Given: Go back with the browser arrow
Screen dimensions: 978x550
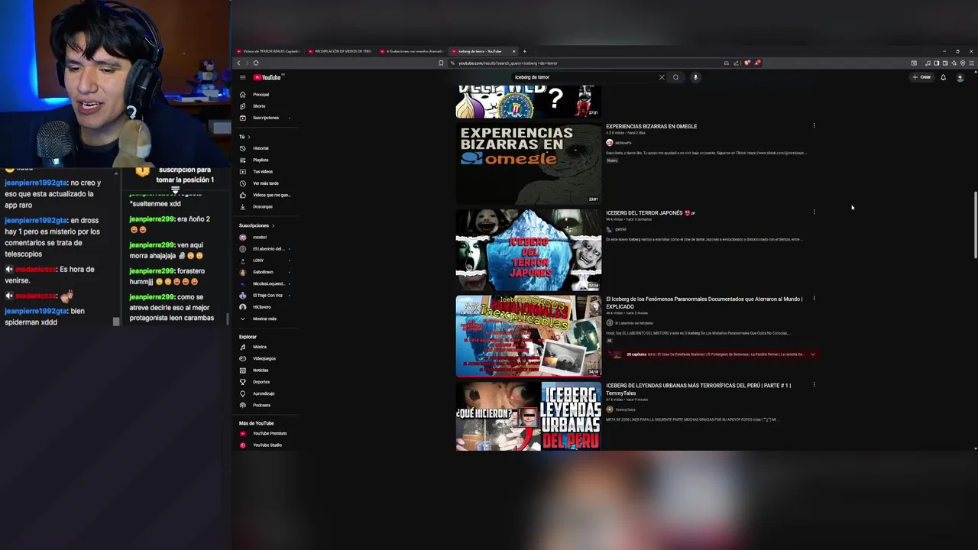Looking at the screenshot, I should pyautogui.click(x=238, y=63).
